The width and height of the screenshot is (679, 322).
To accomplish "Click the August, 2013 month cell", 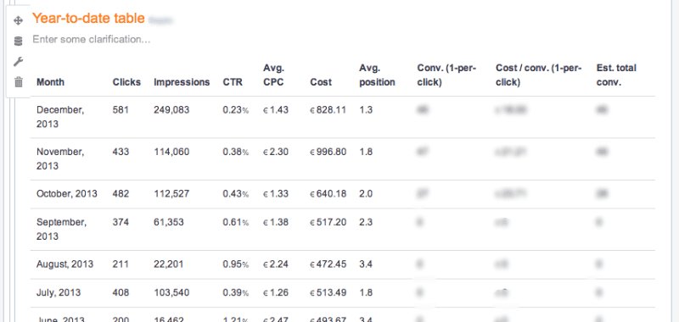I will point(65,264).
